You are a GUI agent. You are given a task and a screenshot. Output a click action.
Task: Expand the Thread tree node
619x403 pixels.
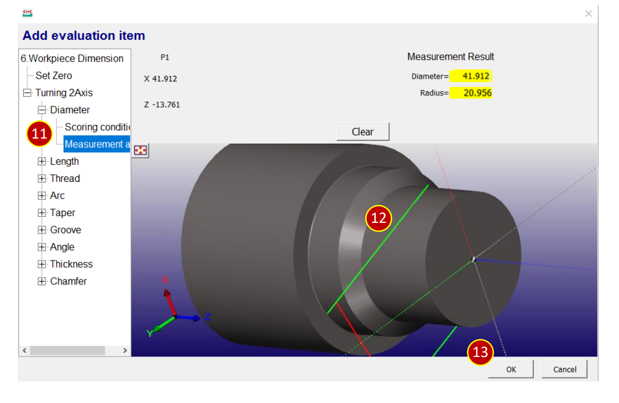point(42,178)
